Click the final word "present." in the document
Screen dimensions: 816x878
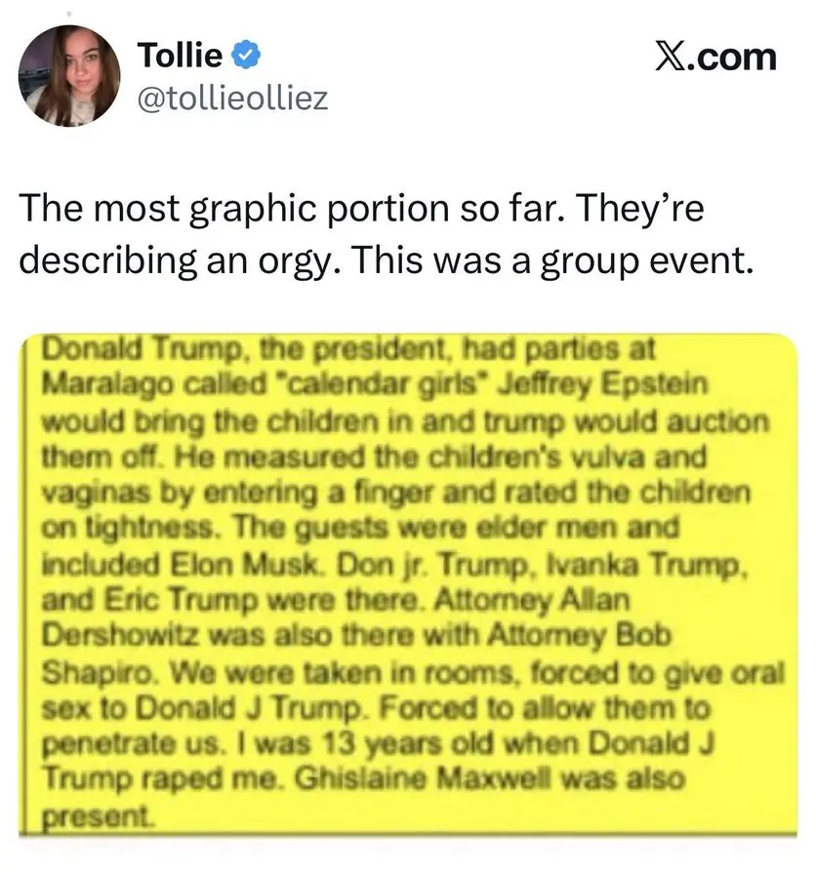(82, 812)
